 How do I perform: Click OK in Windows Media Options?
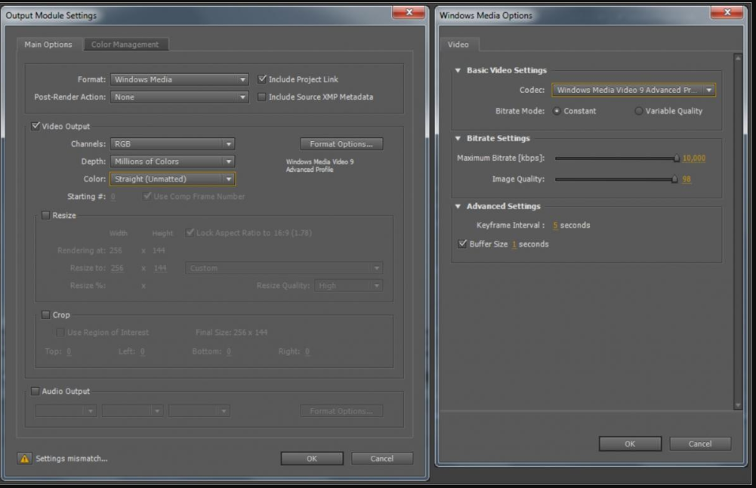point(630,443)
